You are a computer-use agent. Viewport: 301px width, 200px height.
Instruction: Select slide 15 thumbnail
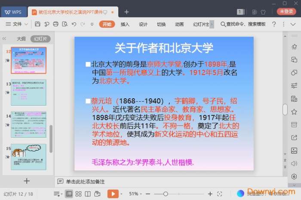pyautogui.click(x=28, y=157)
